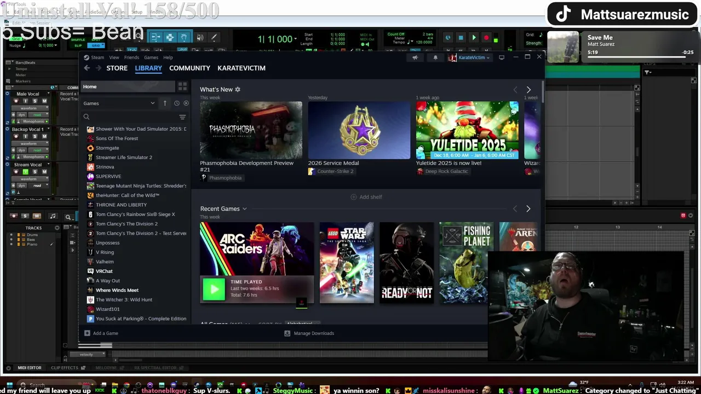This screenshot has width=701, height=394.
Task: Select the Pro Tools Selector tool
Action: pyautogui.click(x=170, y=37)
